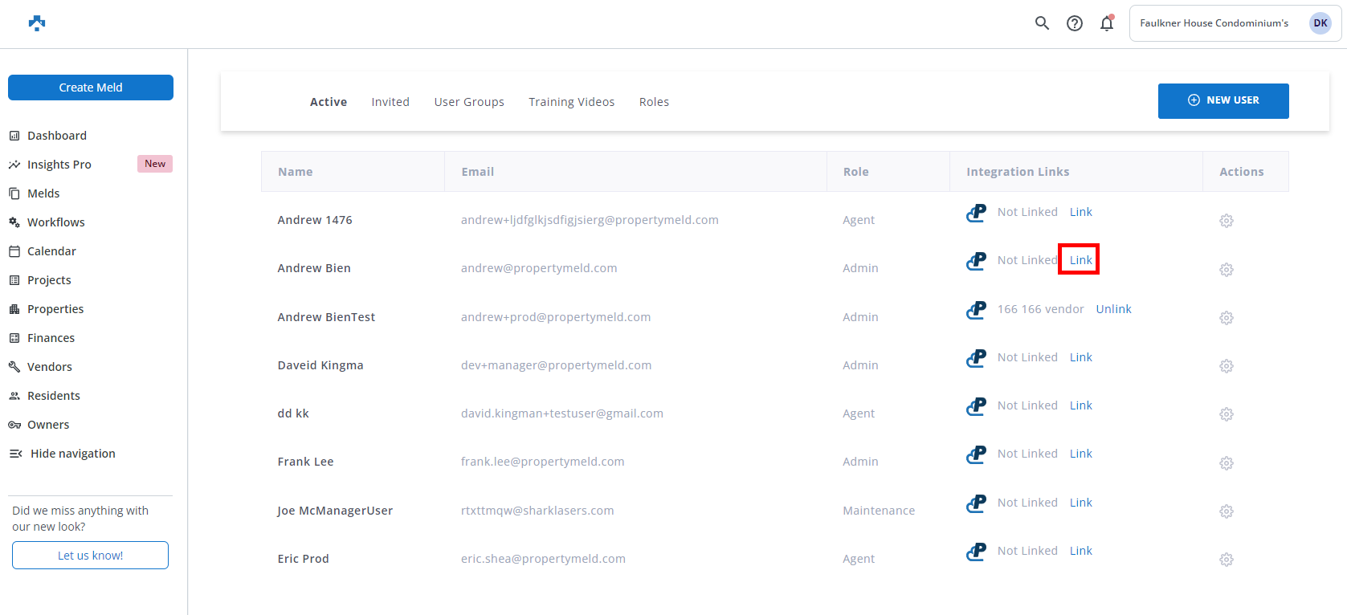
Task: Click the New User button
Action: (x=1223, y=100)
